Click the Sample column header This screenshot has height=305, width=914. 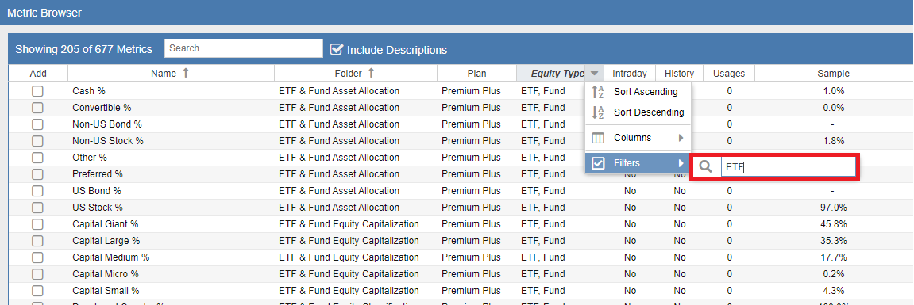[x=833, y=74]
